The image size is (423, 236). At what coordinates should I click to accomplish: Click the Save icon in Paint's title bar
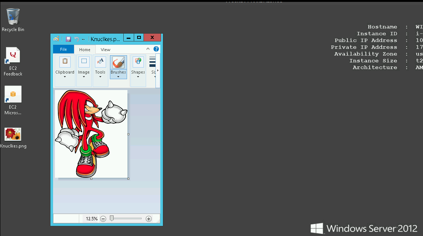pyautogui.click(x=68, y=39)
